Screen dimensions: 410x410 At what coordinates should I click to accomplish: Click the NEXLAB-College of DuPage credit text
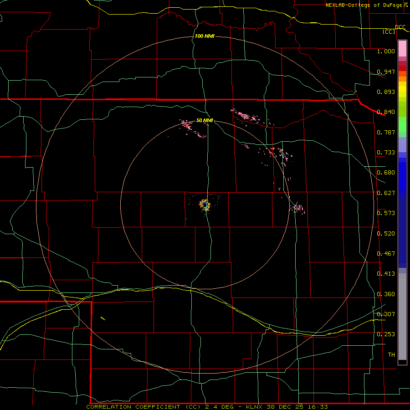367,5
